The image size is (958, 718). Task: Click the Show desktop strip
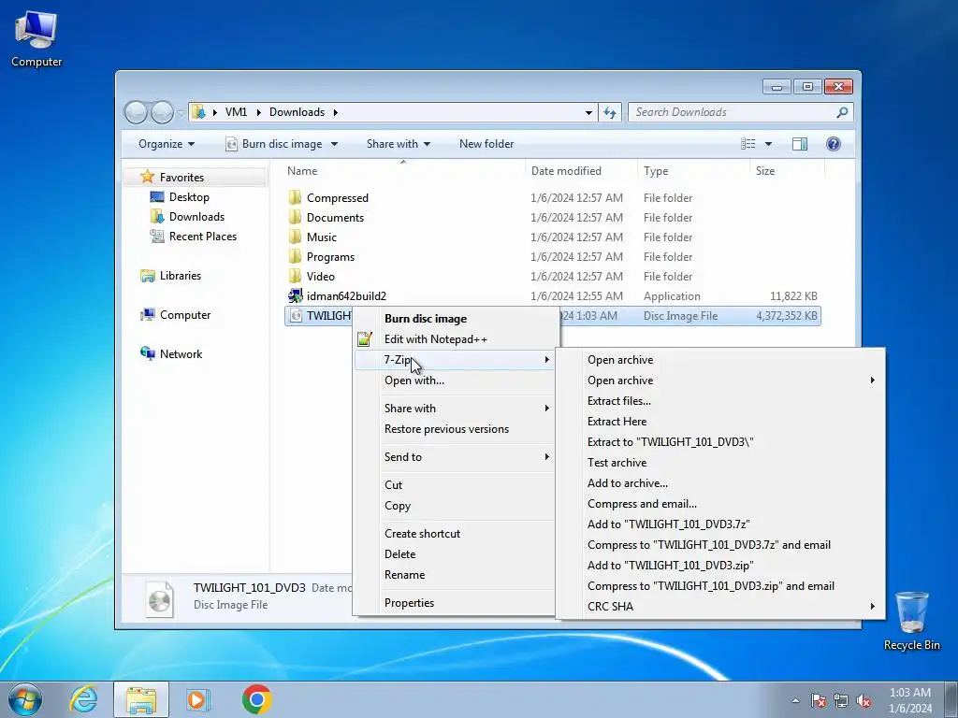[x=951, y=699]
